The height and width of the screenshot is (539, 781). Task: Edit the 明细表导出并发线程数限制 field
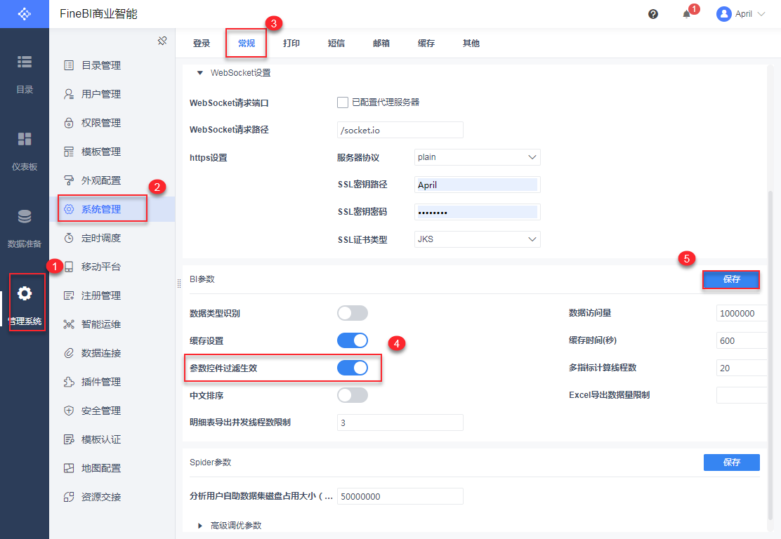click(400, 422)
